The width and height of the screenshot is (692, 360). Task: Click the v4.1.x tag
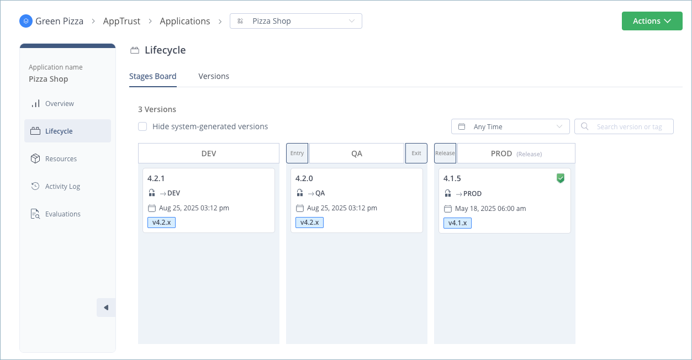pyautogui.click(x=457, y=223)
